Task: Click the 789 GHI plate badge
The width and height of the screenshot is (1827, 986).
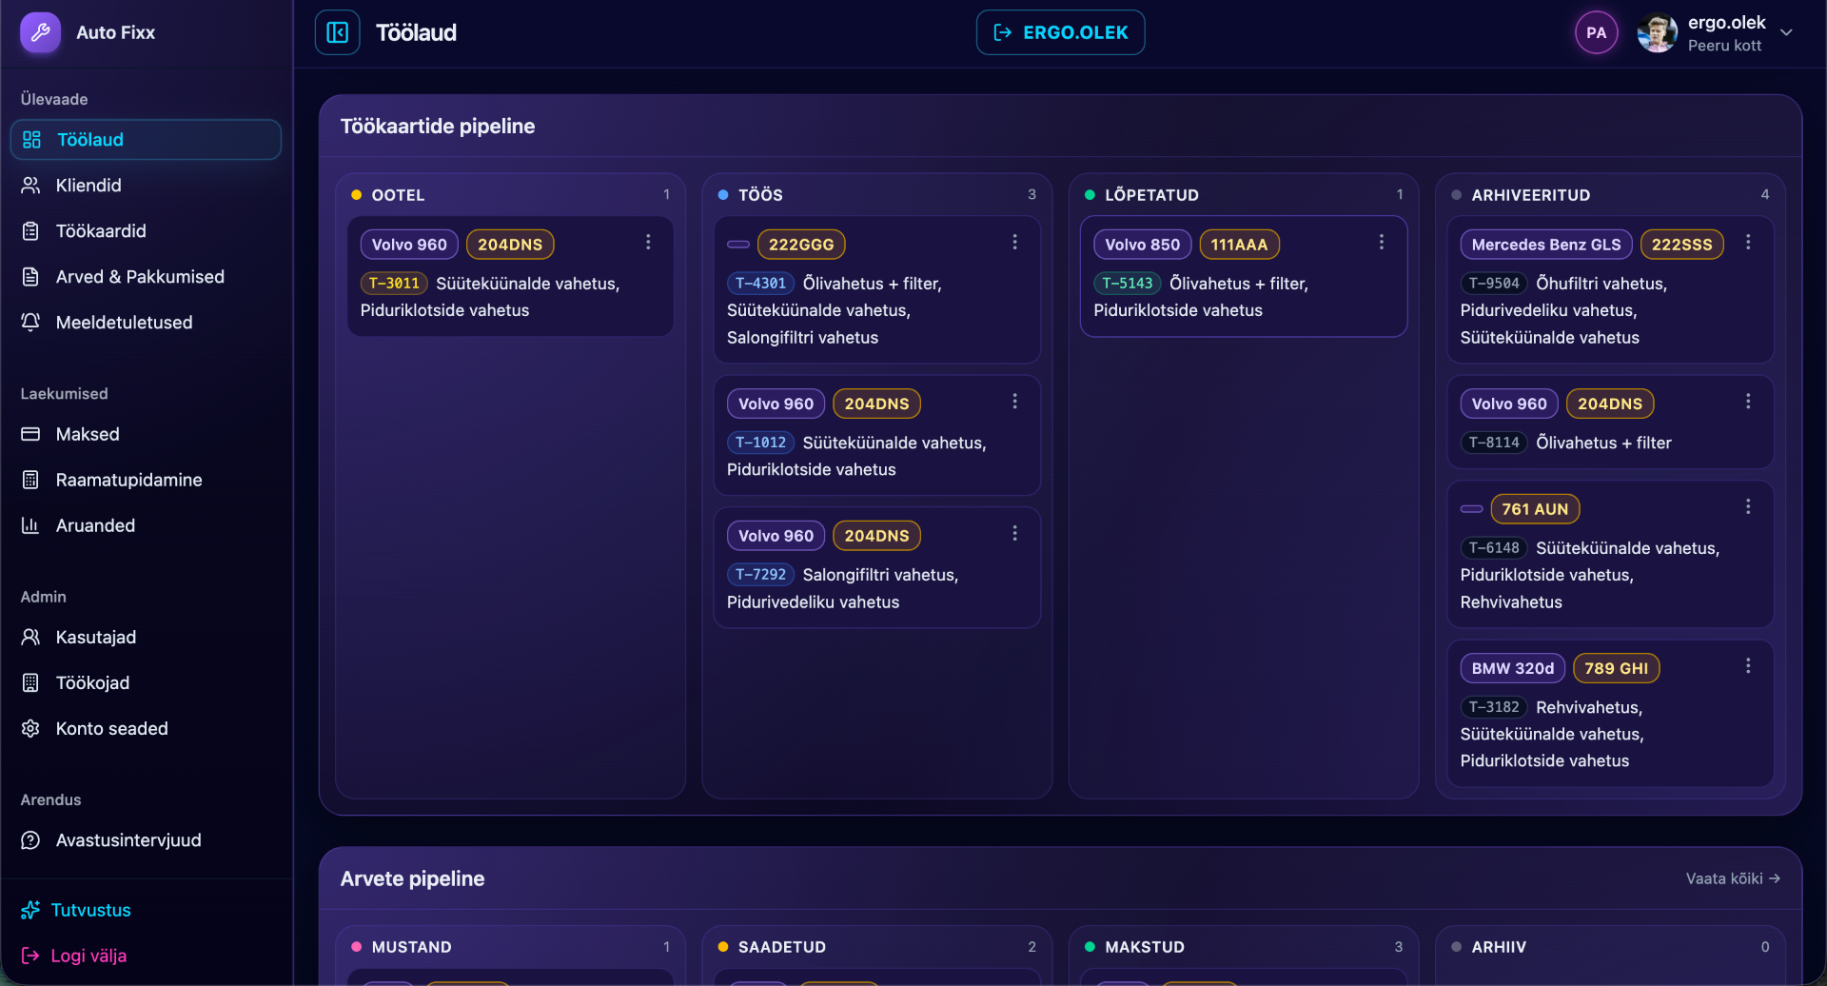Action: 1616,668
